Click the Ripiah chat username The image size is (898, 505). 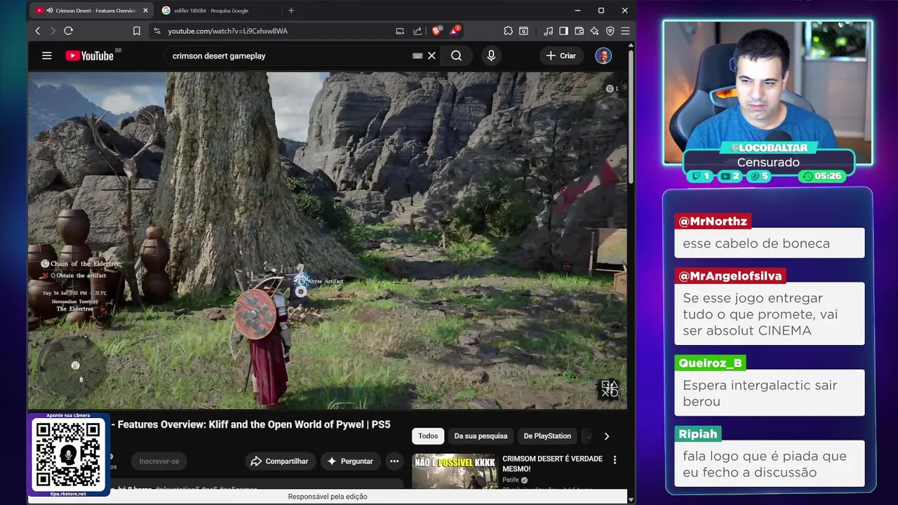coord(698,433)
